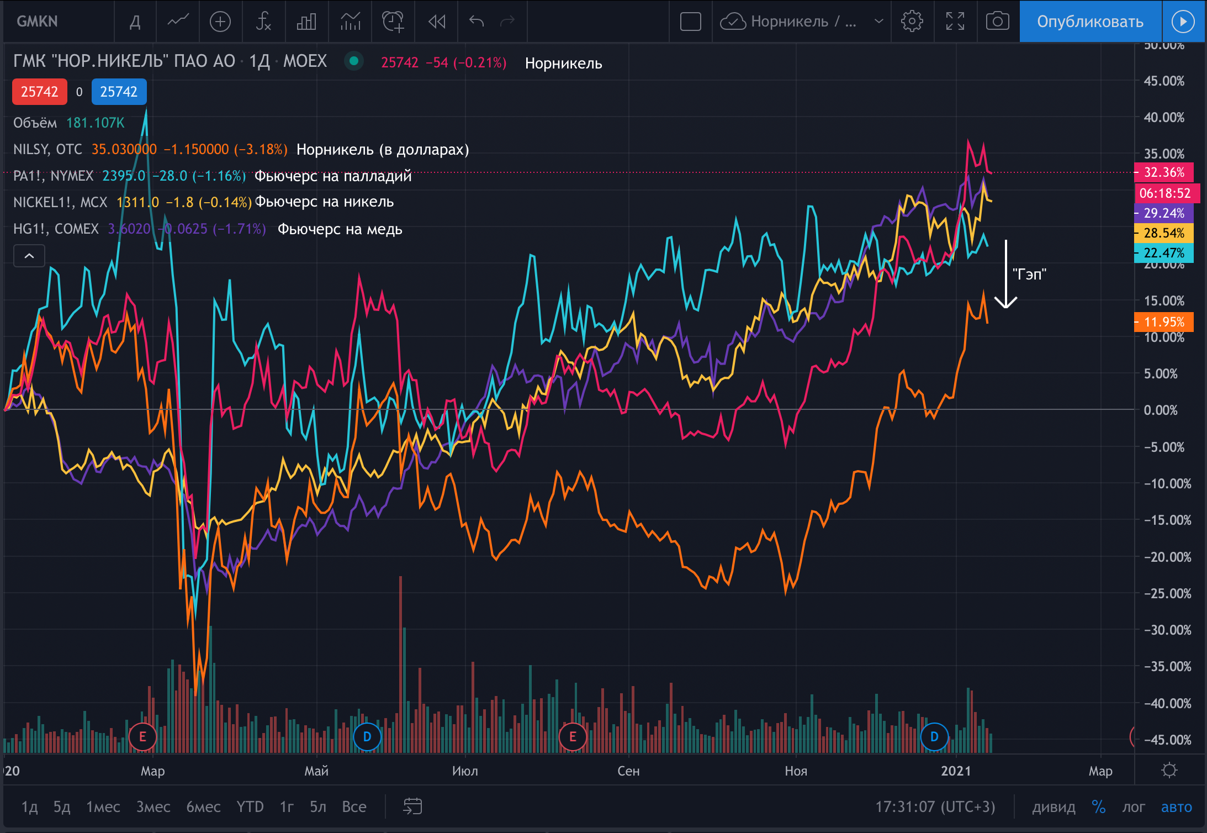Click the create alert clock icon
Viewport: 1207px width, 833px height.
point(393,22)
